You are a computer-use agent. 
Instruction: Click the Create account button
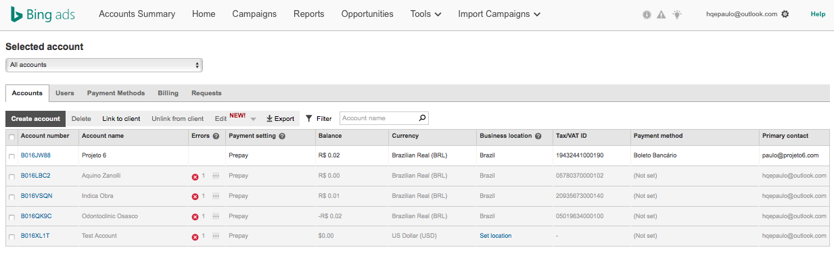(36, 119)
